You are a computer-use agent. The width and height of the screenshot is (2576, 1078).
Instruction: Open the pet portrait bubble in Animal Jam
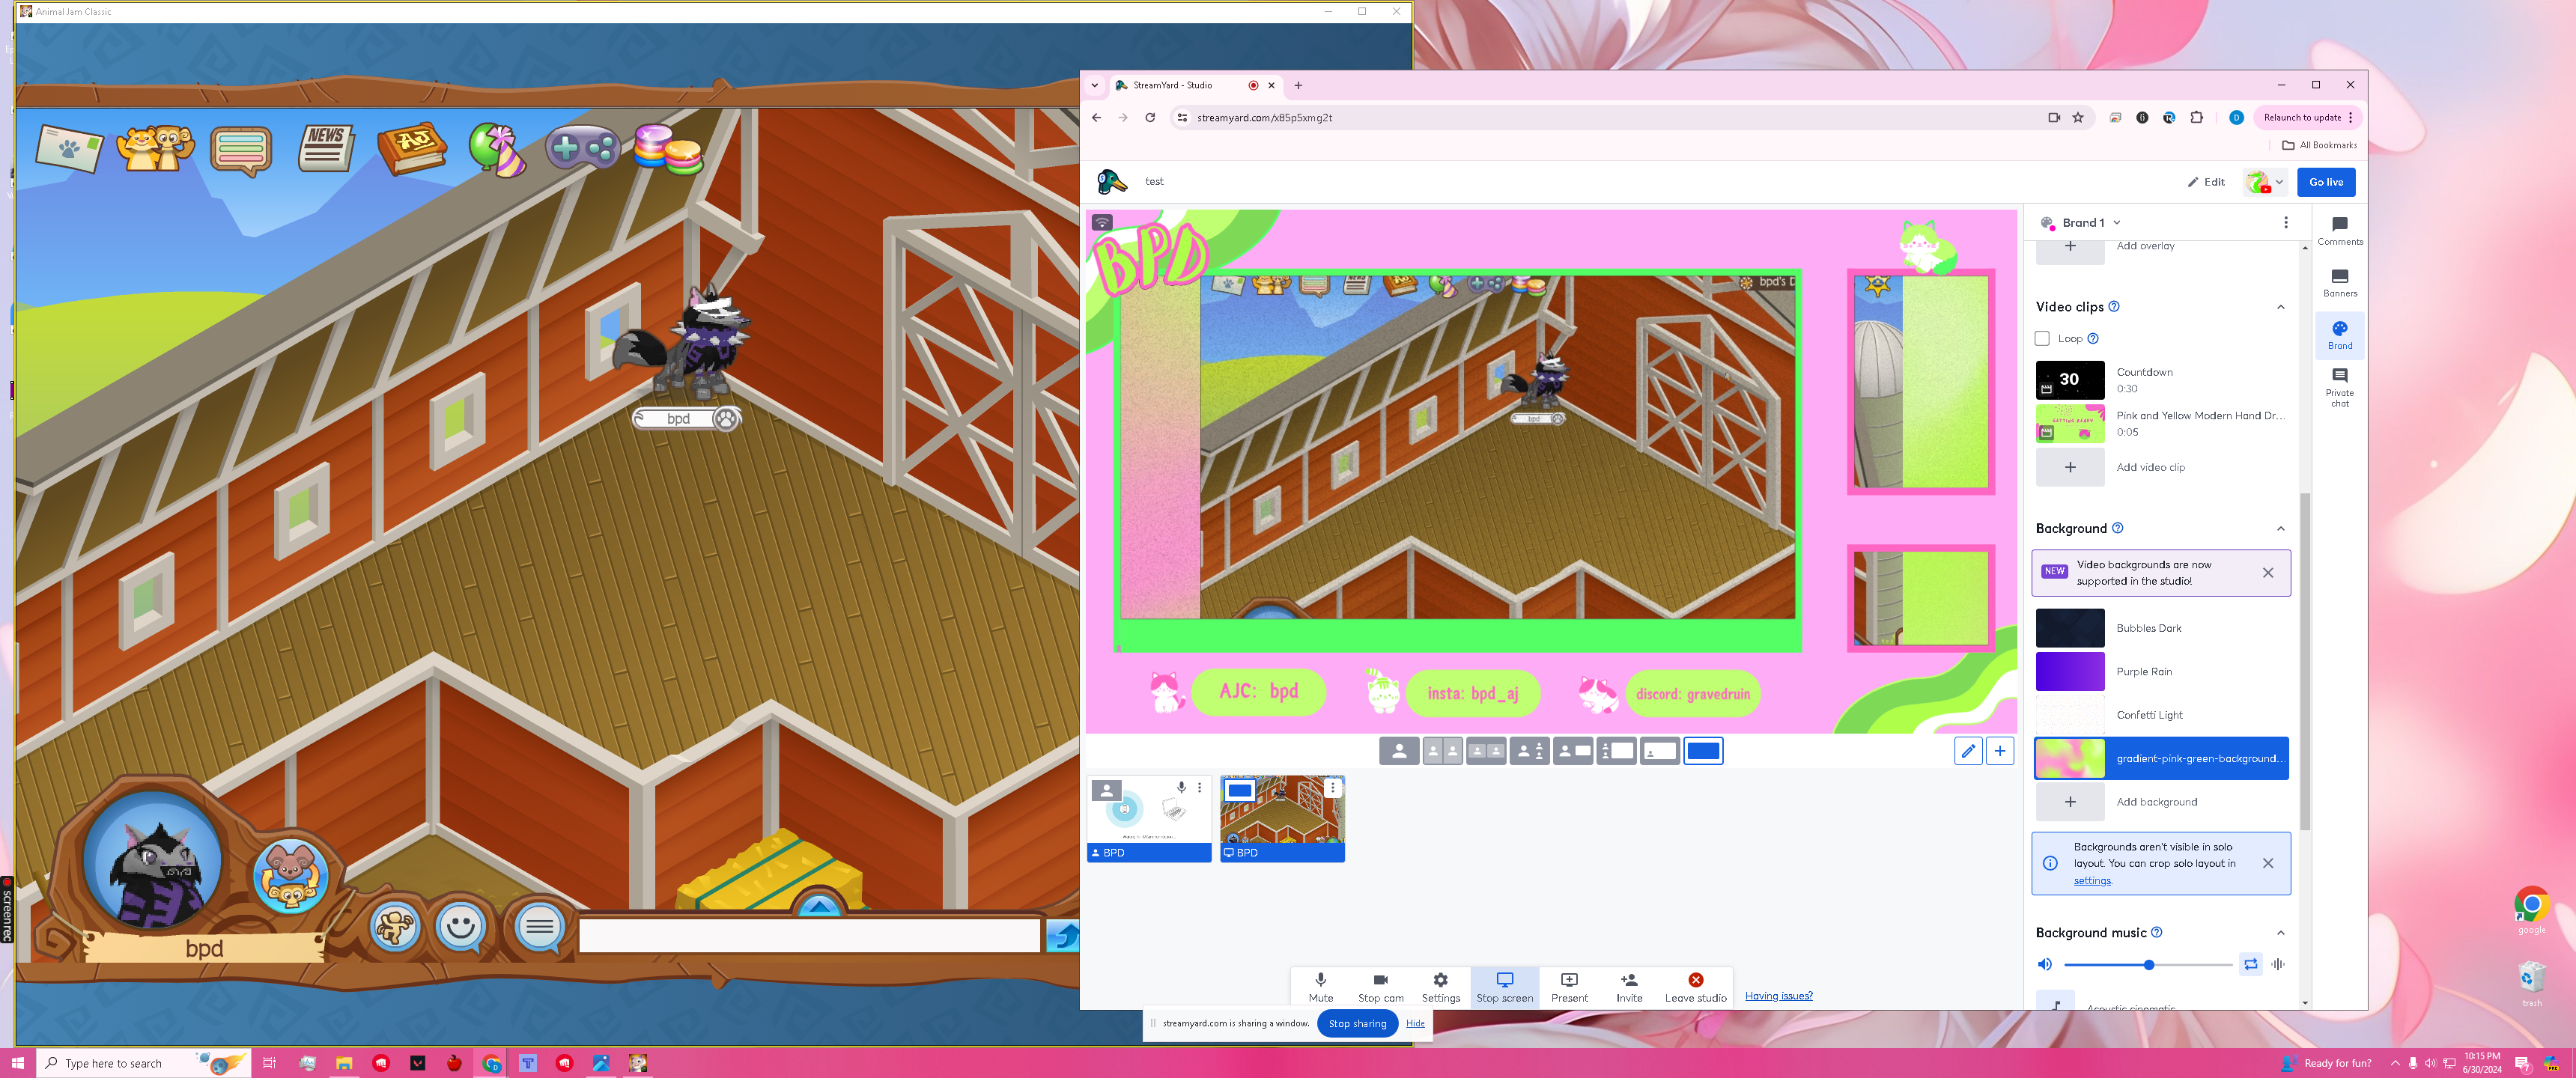pyautogui.click(x=291, y=876)
